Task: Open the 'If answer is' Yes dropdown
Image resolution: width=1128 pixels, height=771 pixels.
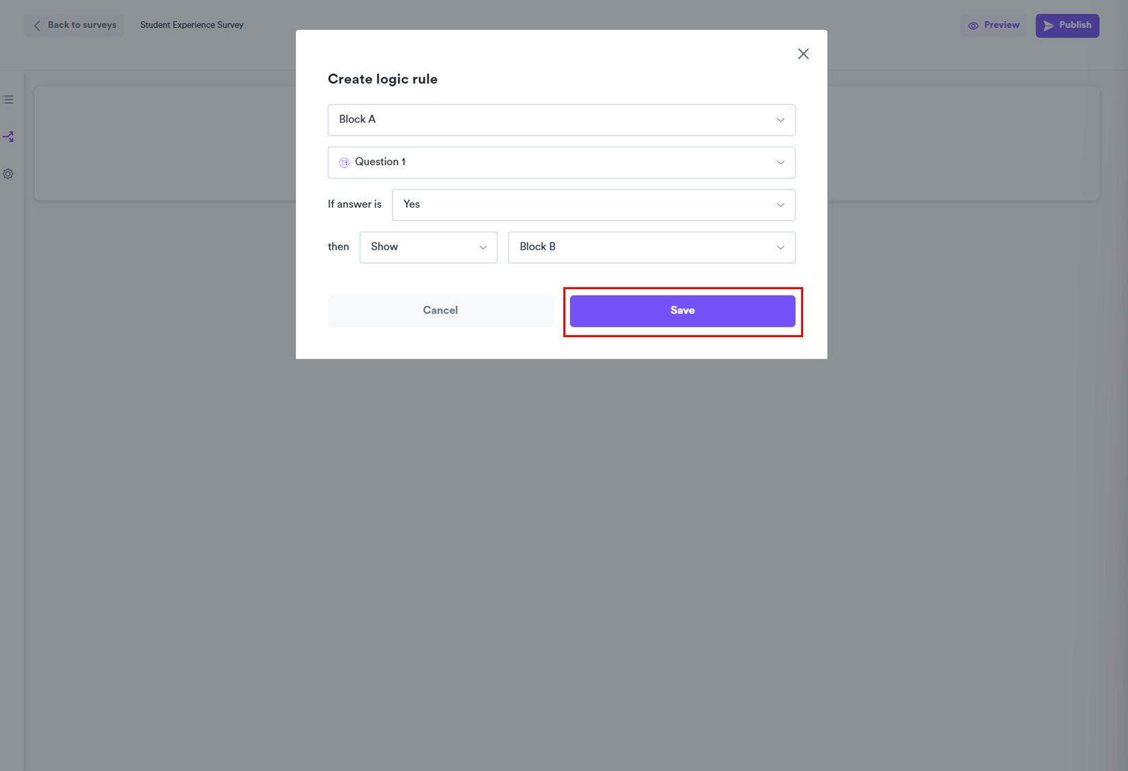Action: [x=593, y=205]
